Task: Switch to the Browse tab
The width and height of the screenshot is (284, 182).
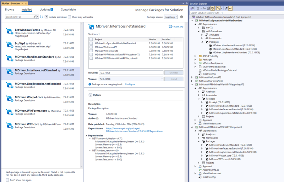Action: point(10,10)
